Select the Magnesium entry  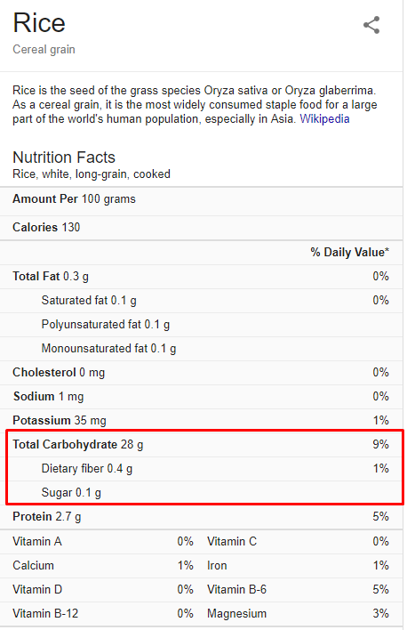(x=298, y=614)
